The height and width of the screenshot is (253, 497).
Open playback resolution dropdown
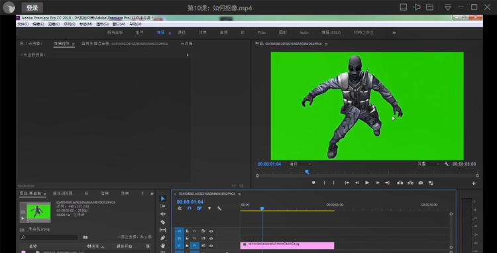click(x=428, y=164)
